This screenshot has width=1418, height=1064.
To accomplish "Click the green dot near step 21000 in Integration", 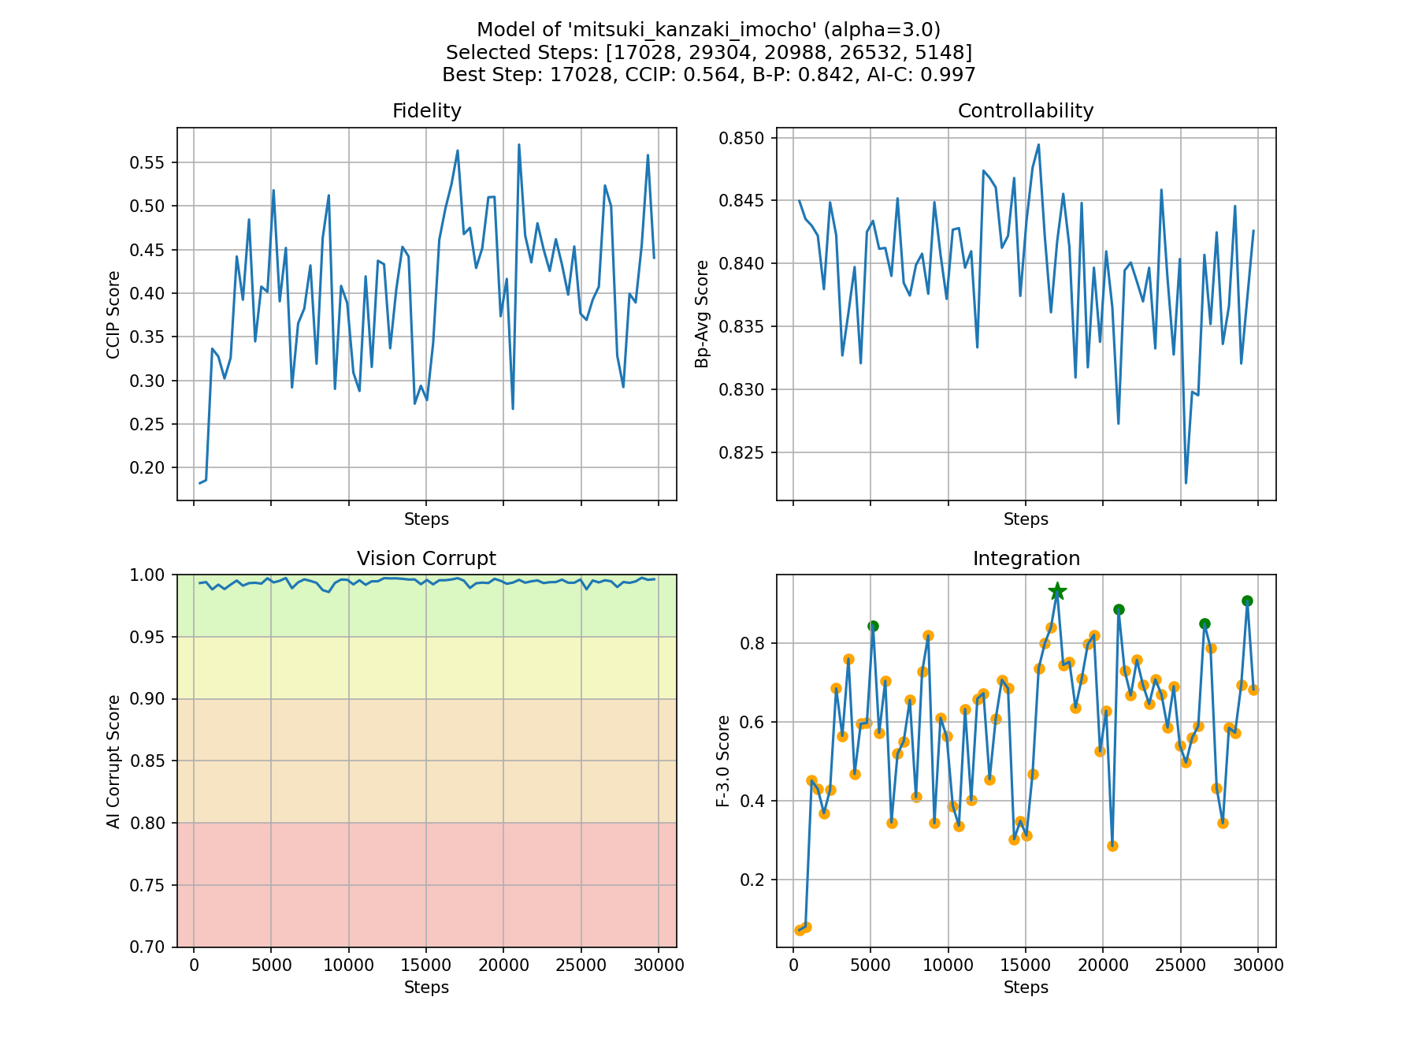I will pyautogui.click(x=1119, y=609).
